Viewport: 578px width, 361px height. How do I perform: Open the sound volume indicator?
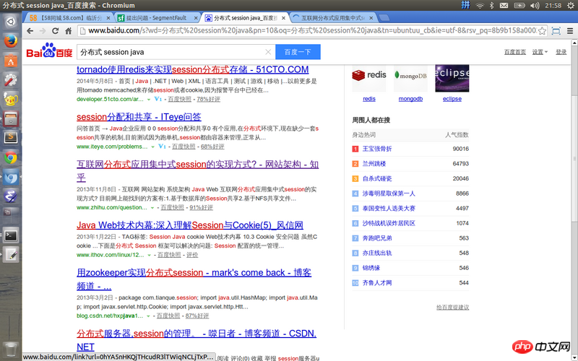(x=535, y=6)
